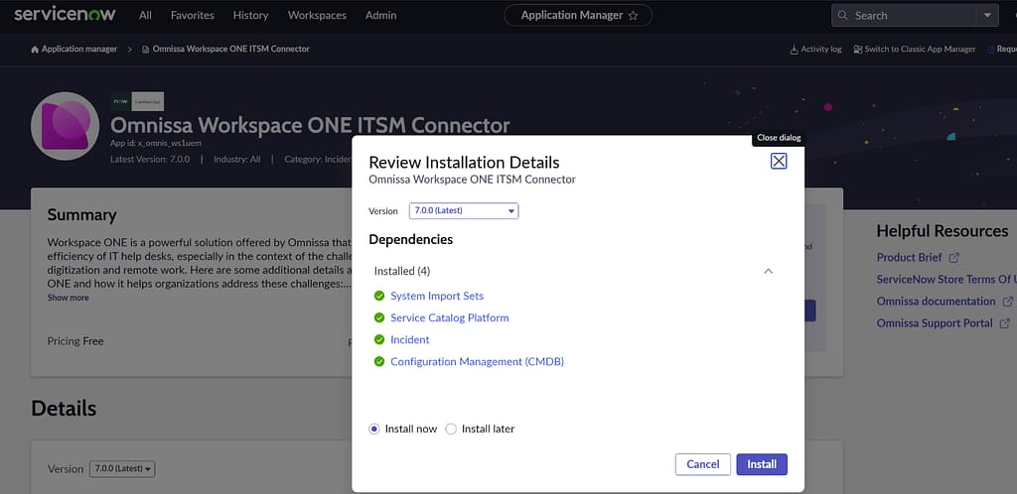This screenshot has width=1017, height=494.
Task: Open the Activity log
Action: tap(816, 50)
